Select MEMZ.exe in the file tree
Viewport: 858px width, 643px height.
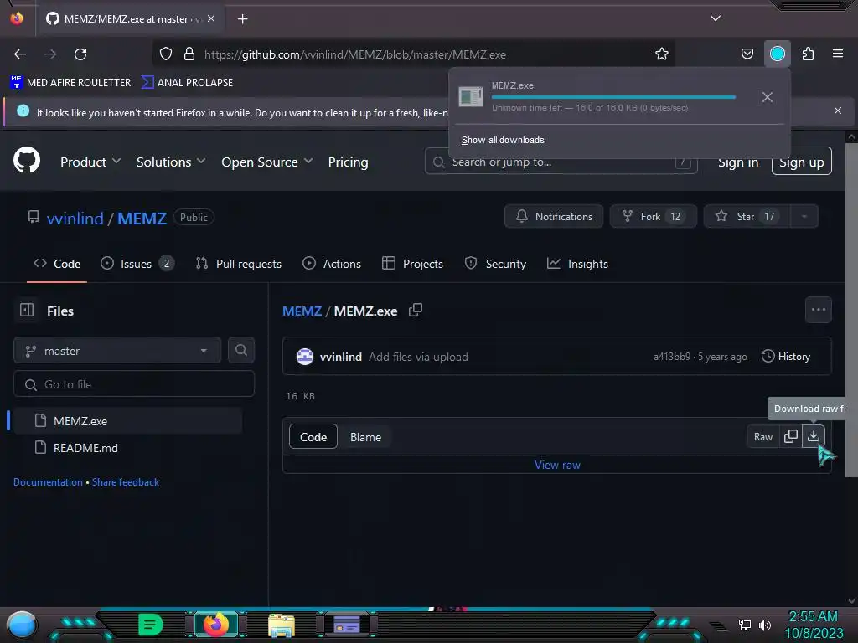click(x=128, y=421)
